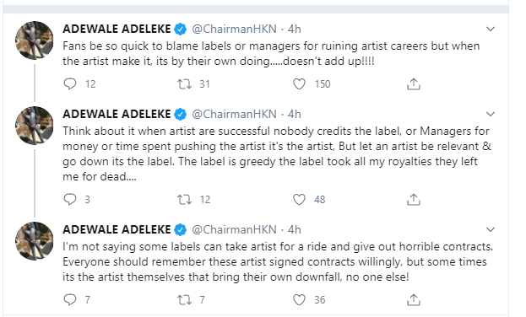Select the avatar beside the third tweet

(x=35, y=241)
